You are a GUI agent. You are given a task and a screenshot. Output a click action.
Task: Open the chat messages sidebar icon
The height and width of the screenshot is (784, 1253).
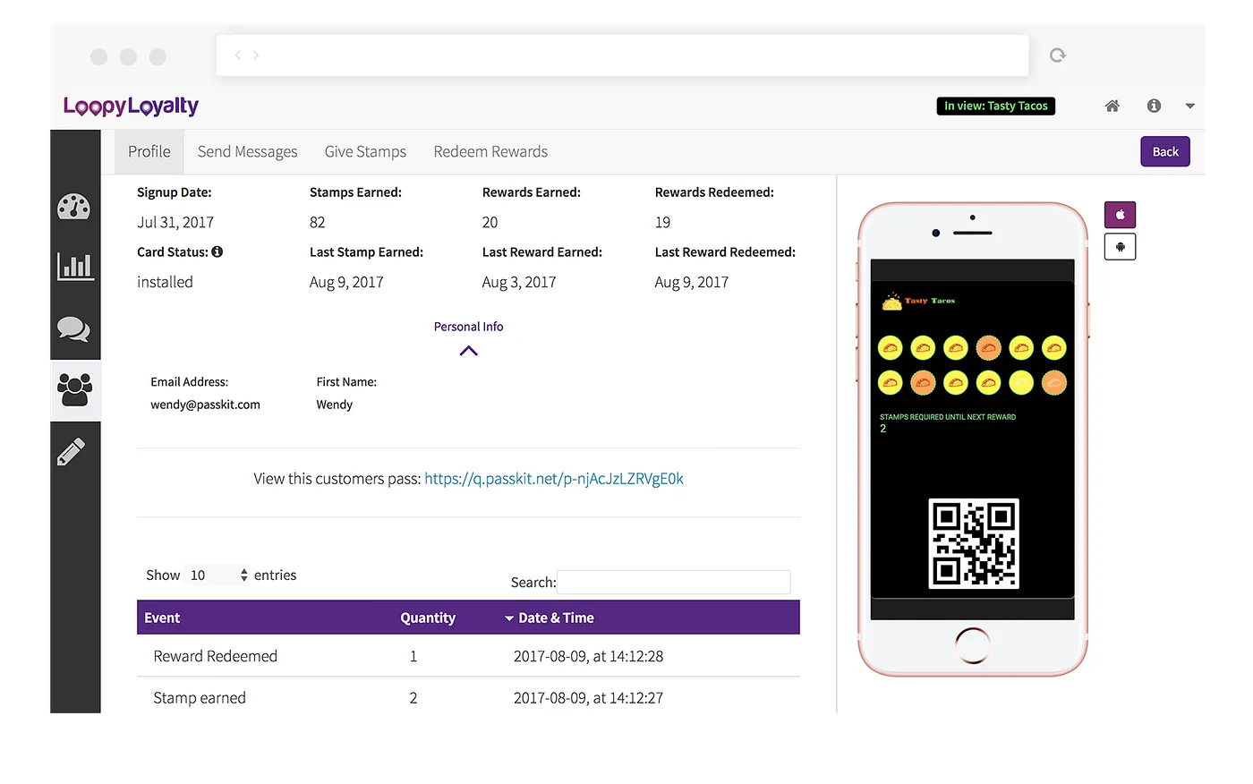74,328
